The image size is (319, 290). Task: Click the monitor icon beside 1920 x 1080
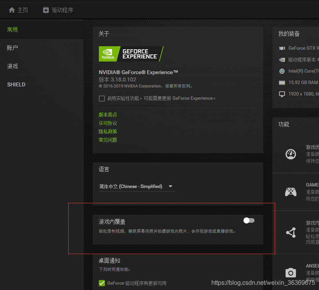click(x=282, y=94)
